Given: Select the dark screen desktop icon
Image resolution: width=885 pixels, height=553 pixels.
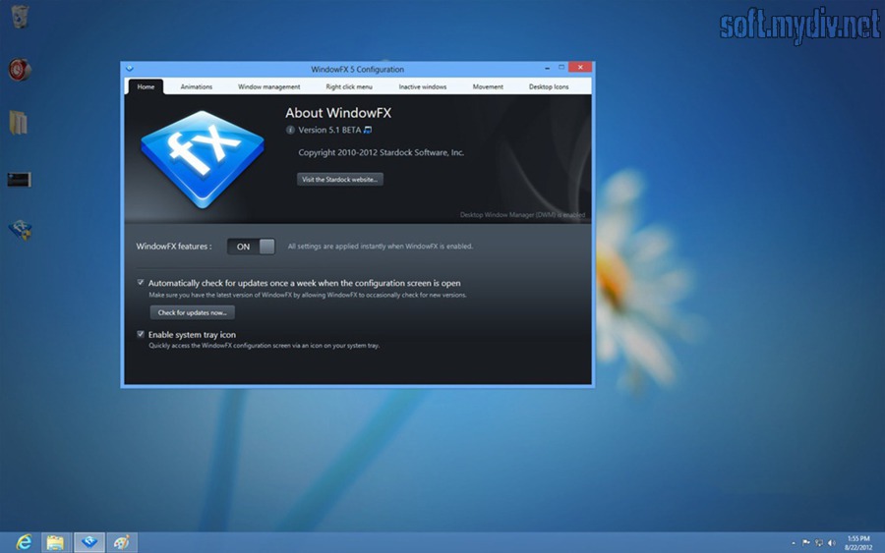Looking at the screenshot, I should coord(20,180).
